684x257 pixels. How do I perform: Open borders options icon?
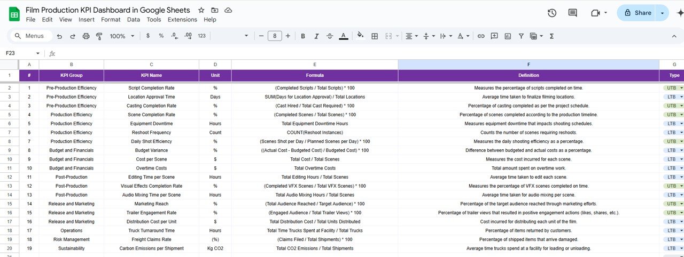[x=375, y=36]
